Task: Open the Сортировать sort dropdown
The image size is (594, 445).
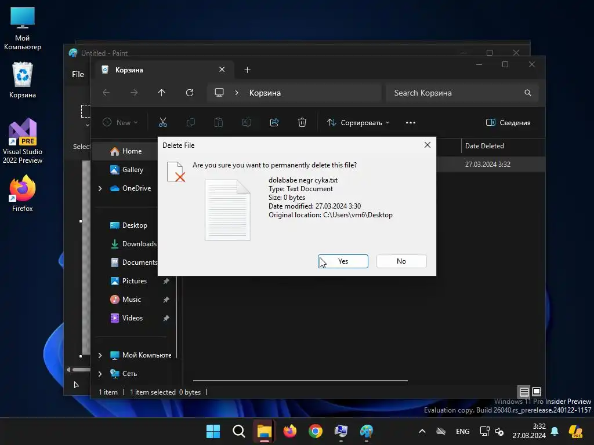Action: 358,123
